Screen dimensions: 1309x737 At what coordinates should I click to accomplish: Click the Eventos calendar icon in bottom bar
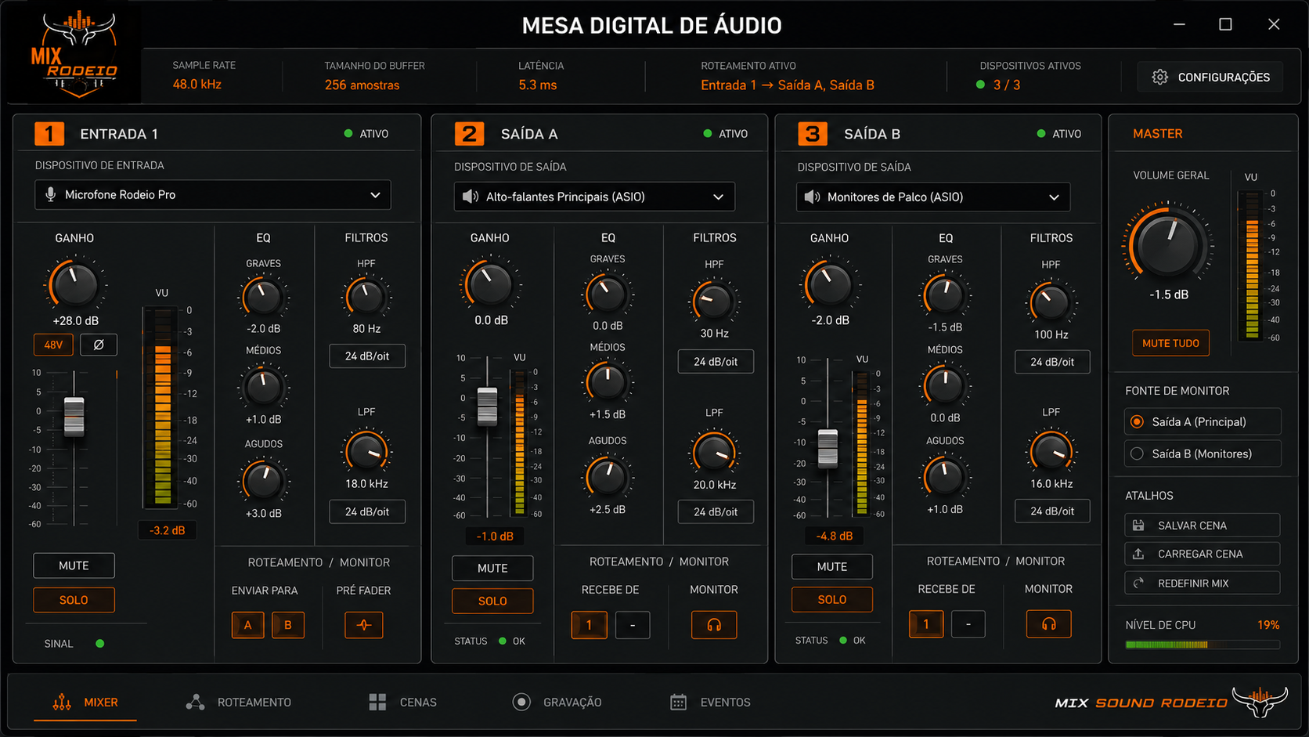click(x=678, y=702)
